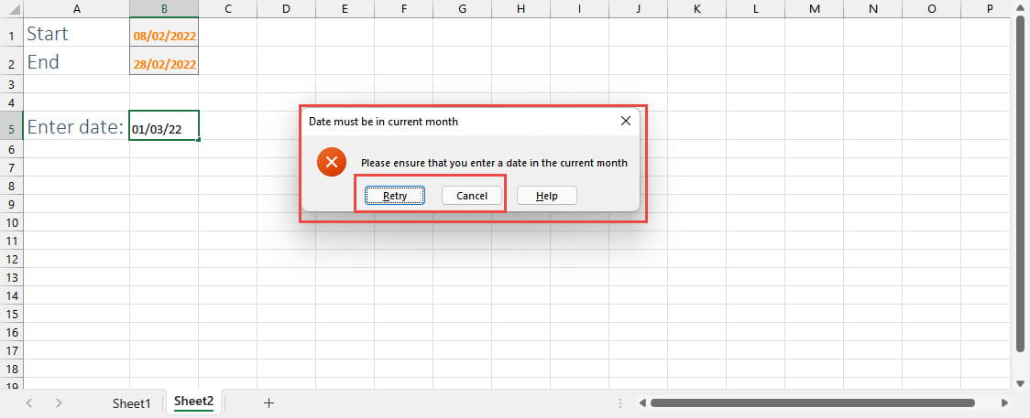1030x418 pixels.
Task: Click the Enter date cell with 01/03/22
Action: 164,128
